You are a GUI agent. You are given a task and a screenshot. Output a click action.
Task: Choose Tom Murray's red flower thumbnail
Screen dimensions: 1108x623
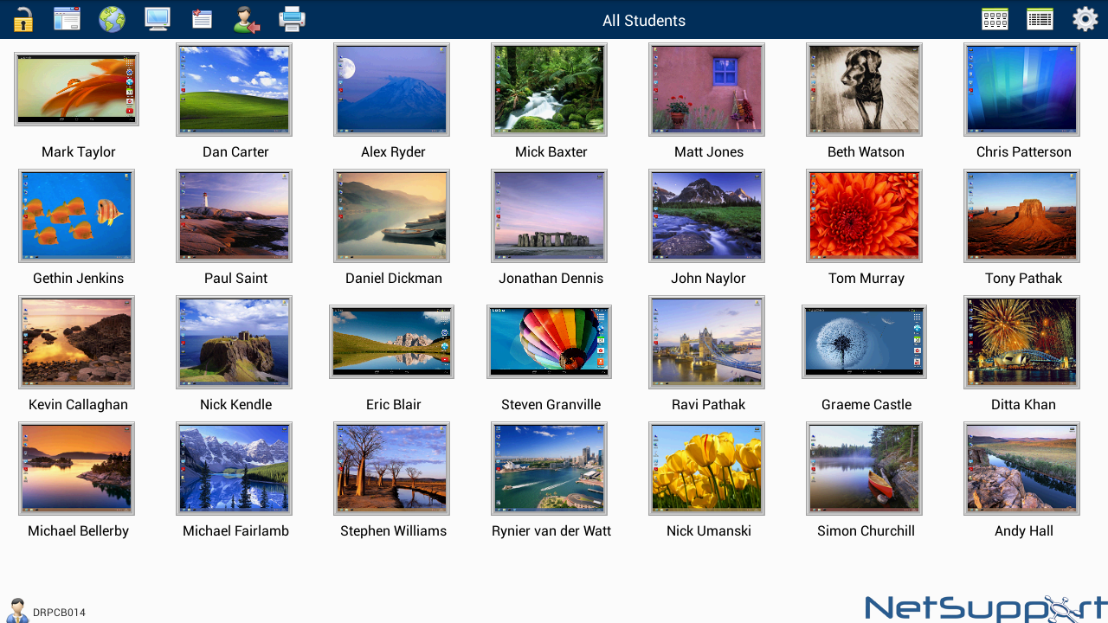(x=864, y=215)
